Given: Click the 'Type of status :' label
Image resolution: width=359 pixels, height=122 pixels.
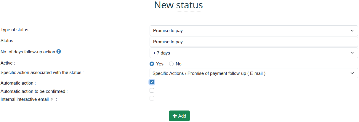Looking at the screenshot, I should tap(16, 30).
